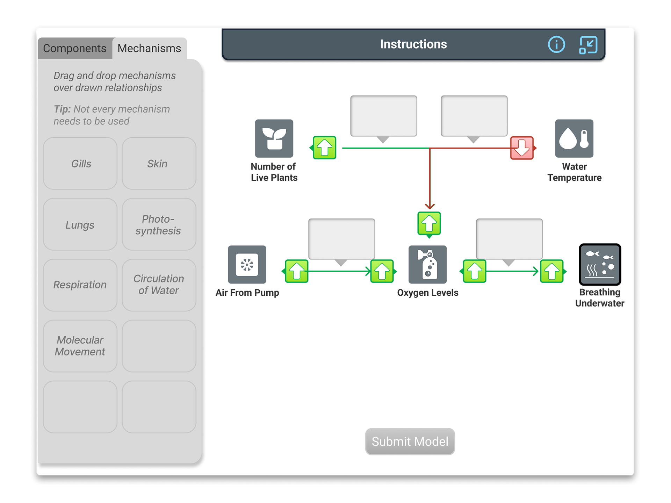The image size is (671, 503).
Task: Toggle the green up arrow above Oxygen Levels
Action: coord(429,223)
